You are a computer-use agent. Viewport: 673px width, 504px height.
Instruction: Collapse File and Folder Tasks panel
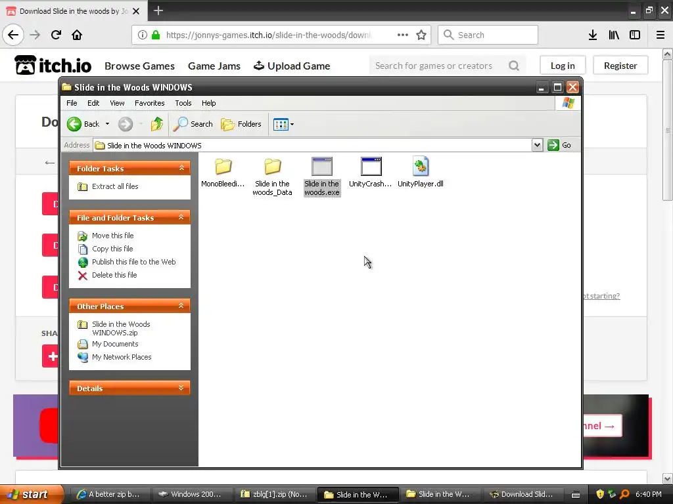pos(181,217)
